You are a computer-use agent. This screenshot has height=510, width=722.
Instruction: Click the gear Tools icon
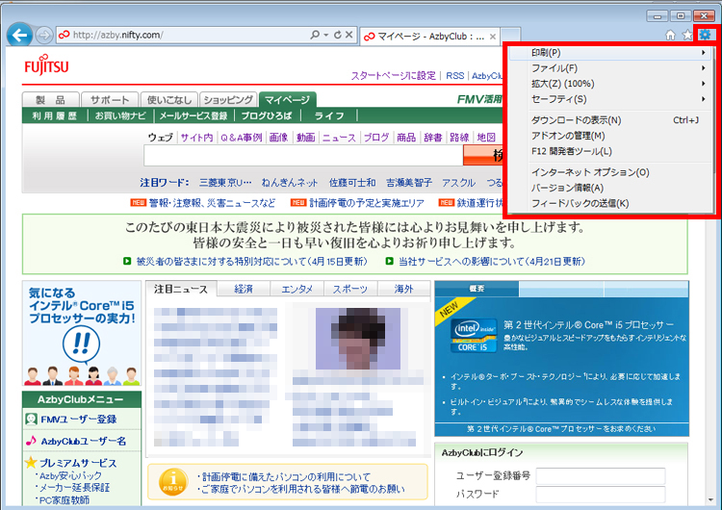pyautogui.click(x=705, y=35)
